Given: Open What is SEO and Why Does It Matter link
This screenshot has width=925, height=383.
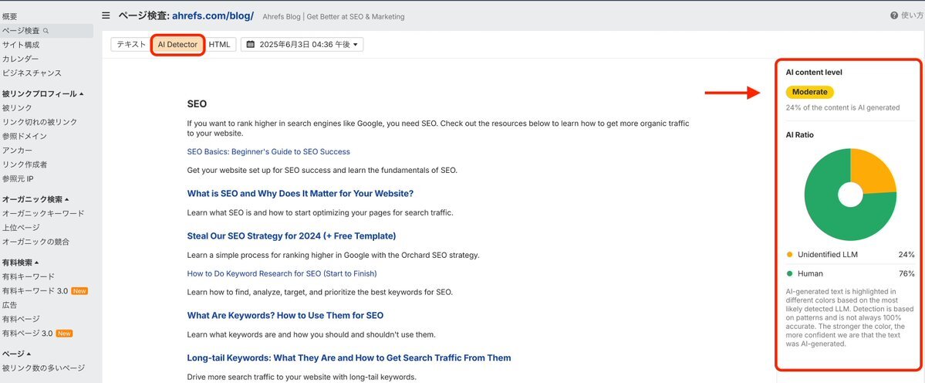Looking at the screenshot, I should 300,194.
